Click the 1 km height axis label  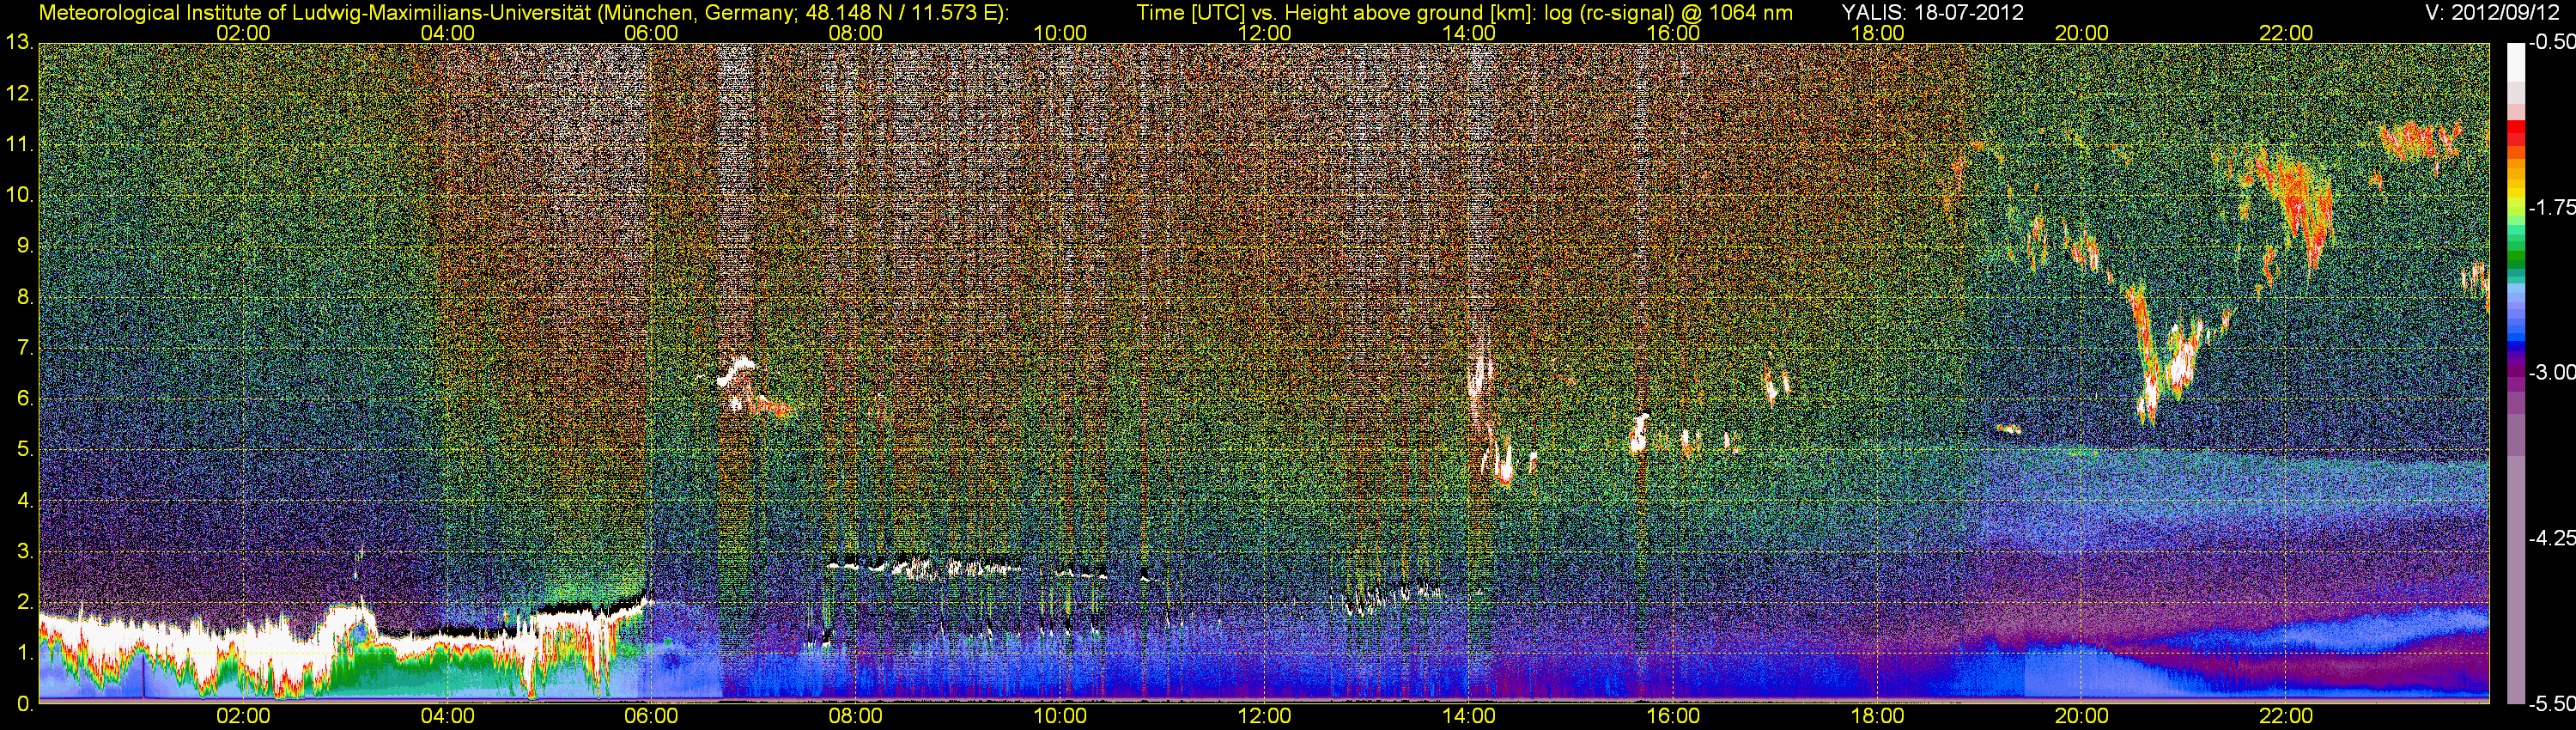[24, 653]
